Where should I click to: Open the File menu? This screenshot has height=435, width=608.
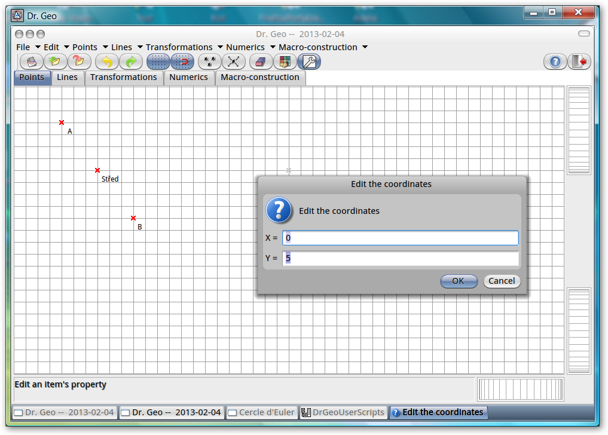point(28,47)
